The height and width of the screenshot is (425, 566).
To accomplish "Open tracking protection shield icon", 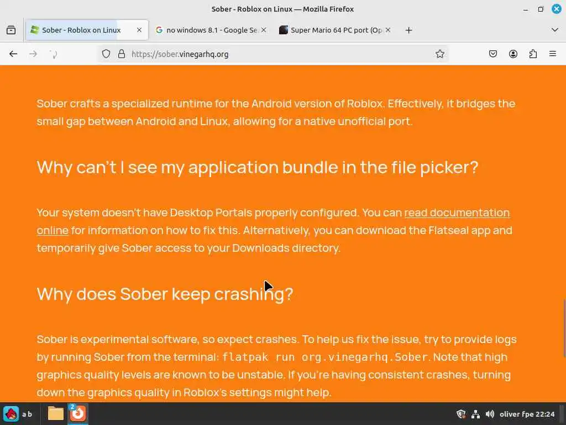I will click(106, 54).
